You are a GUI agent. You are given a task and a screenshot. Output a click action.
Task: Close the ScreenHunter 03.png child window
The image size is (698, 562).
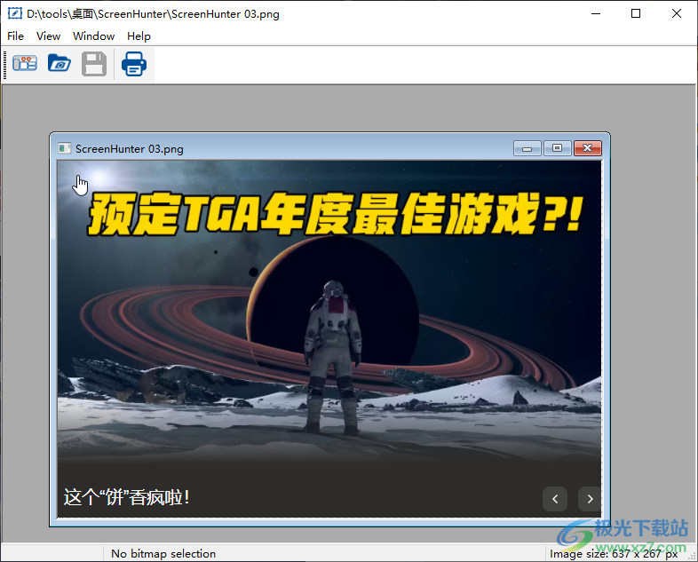click(588, 148)
